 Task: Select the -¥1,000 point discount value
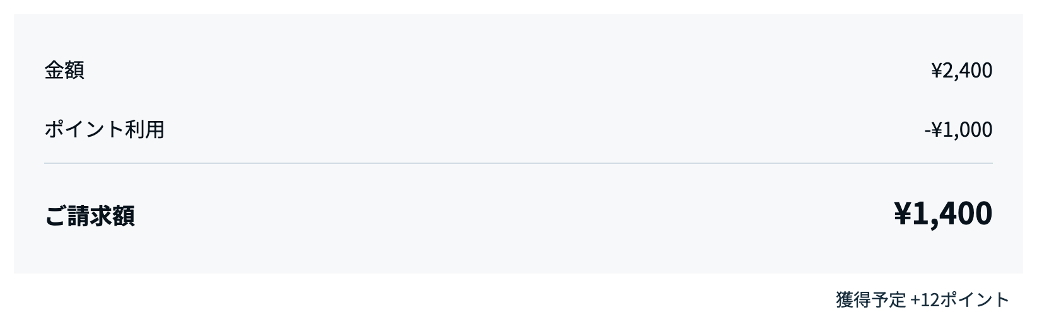tap(958, 130)
